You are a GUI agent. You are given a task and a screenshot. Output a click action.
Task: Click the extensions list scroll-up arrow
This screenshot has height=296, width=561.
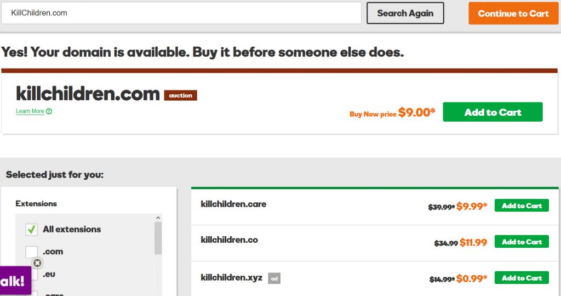click(x=158, y=218)
